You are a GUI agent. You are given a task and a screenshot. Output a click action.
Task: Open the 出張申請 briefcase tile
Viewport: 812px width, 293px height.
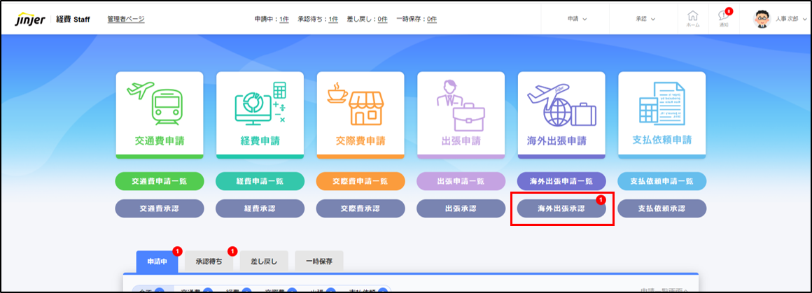pyautogui.click(x=461, y=115)
